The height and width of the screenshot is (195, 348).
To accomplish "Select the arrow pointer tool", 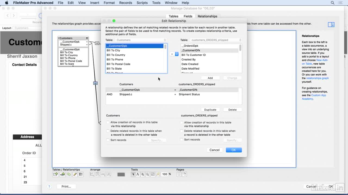I will point(133,174).
